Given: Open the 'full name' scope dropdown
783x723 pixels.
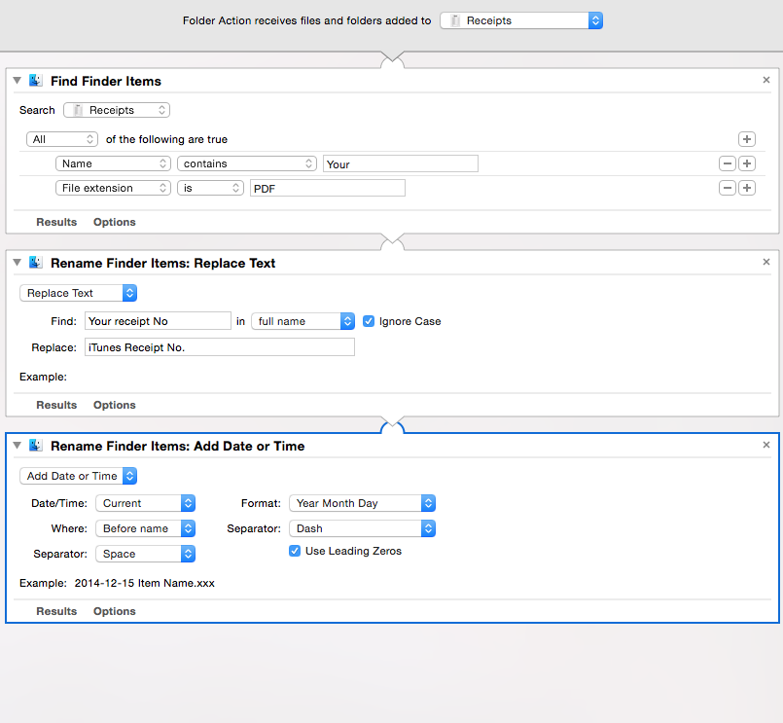Looking at the screenshot, I should tap(303, 321).
